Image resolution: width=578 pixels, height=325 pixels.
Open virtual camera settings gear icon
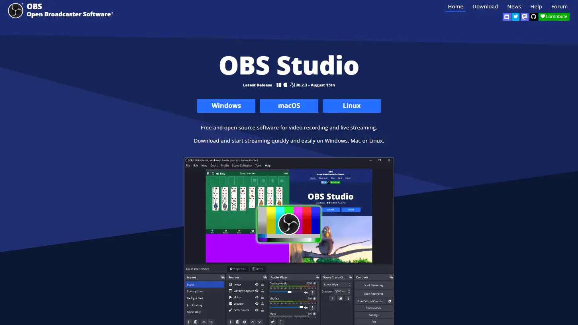390,302
